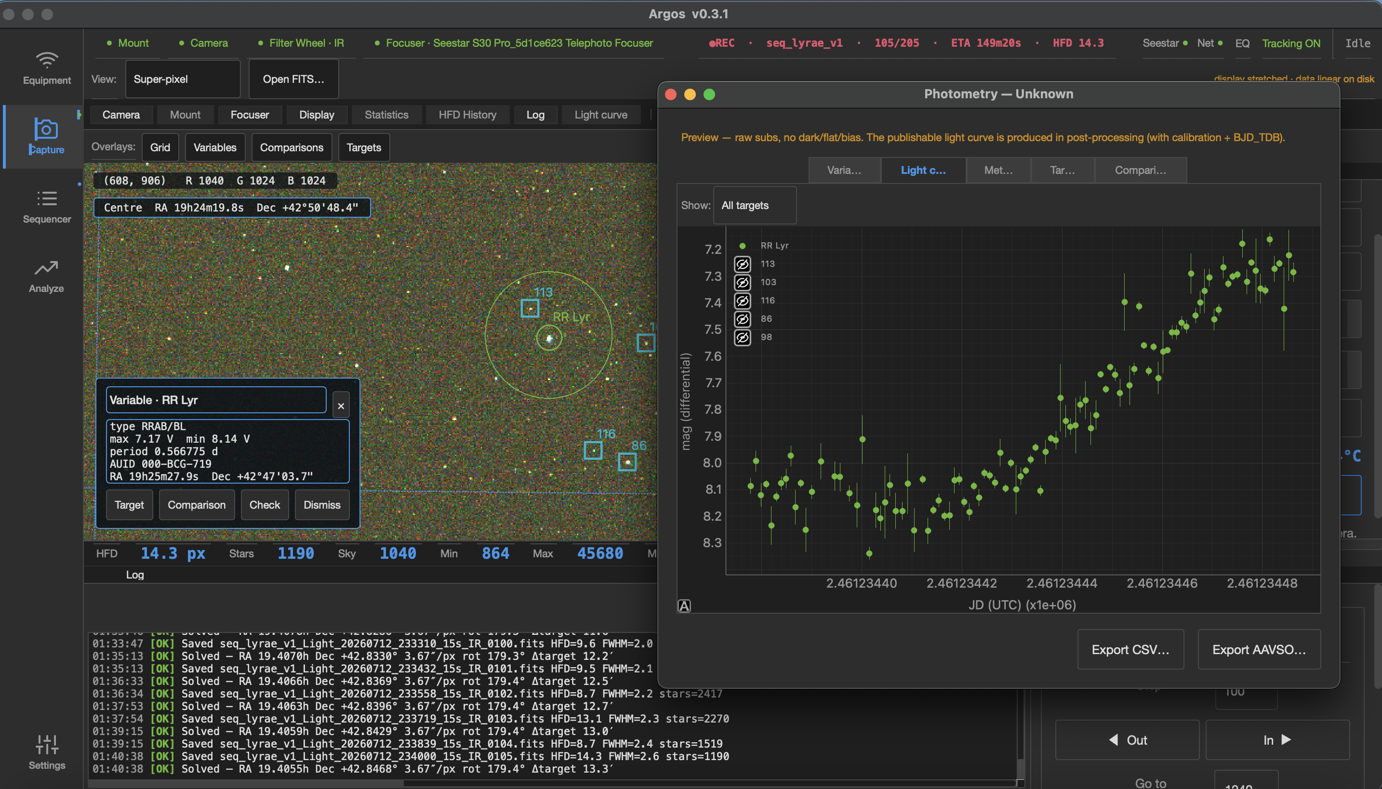Viewport: 1382px width, 789px height.
Task: Click the Seestar connection indicator
Action: [1165, 43]
